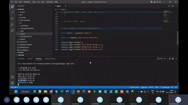Change indentation via Spaces: 4
The height and width of the screenshot is (105, 188).
[144, 87]
